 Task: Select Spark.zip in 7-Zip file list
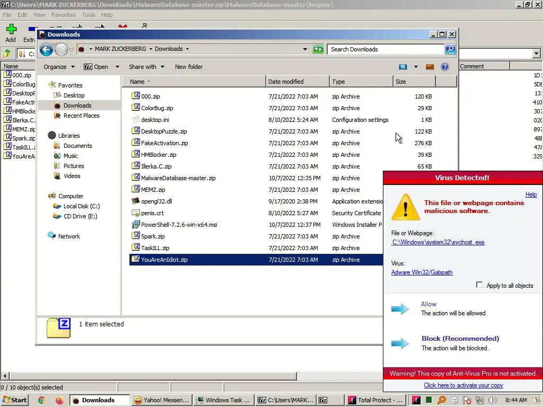[19, 138]
